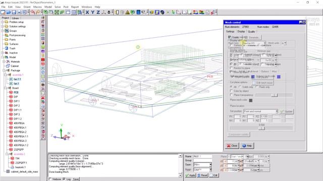This screenshot has height=181, width=323.
Task: Click the four-viewport layout icon
Action: coord(74,12)
